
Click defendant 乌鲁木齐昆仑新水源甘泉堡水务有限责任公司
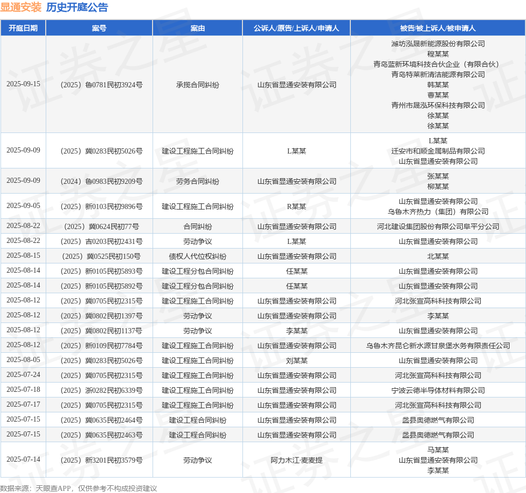coord(438,346)
